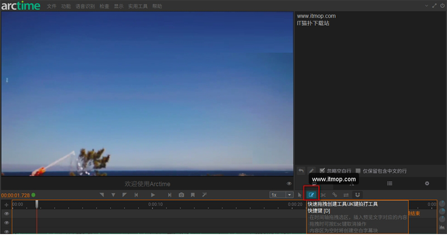Screen dimensions: 447x243
Task: Click the fullscreen expand arrows icon
Action: (x=434, y=6)
